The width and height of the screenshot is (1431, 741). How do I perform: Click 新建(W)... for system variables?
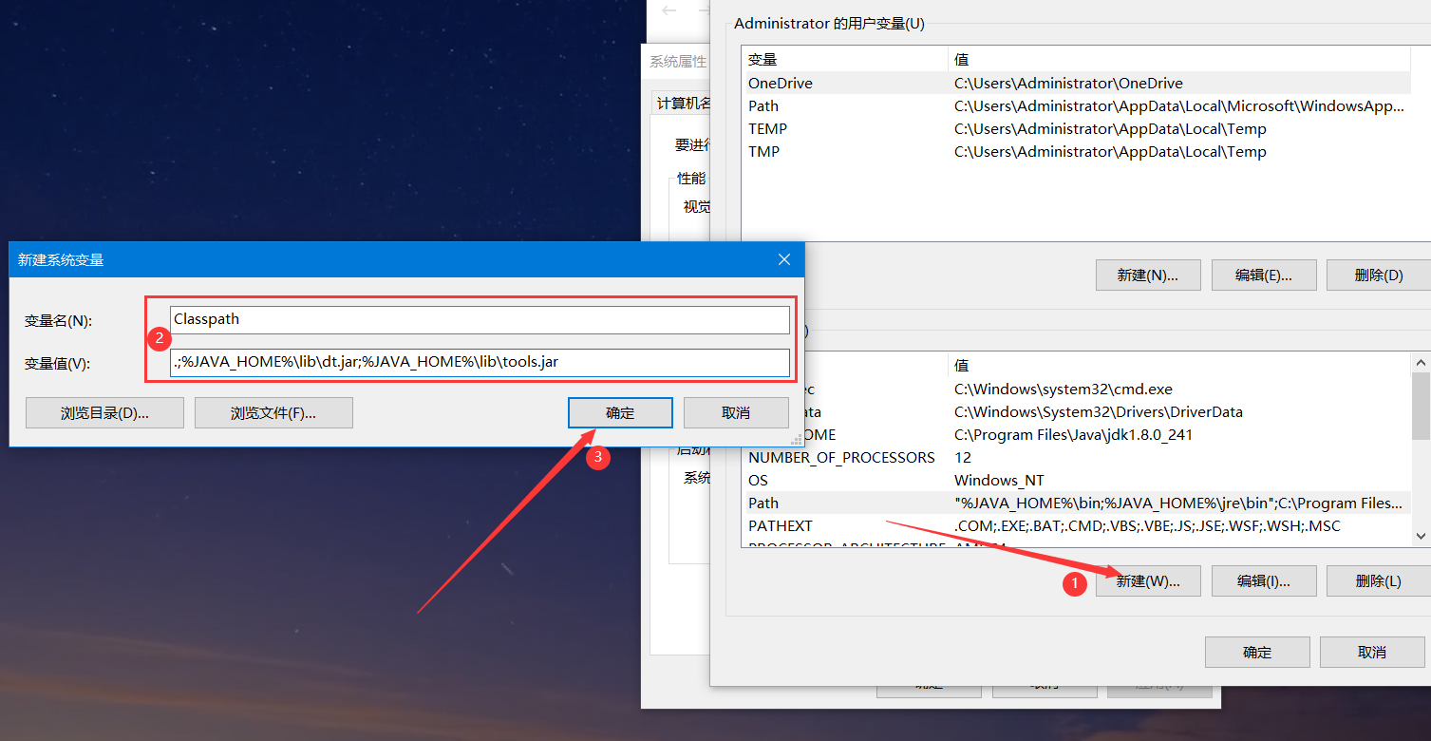click(x=1148, y=581)
